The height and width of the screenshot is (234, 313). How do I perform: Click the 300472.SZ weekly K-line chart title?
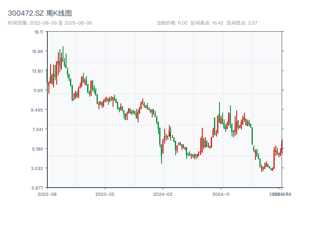click(40, 13)
